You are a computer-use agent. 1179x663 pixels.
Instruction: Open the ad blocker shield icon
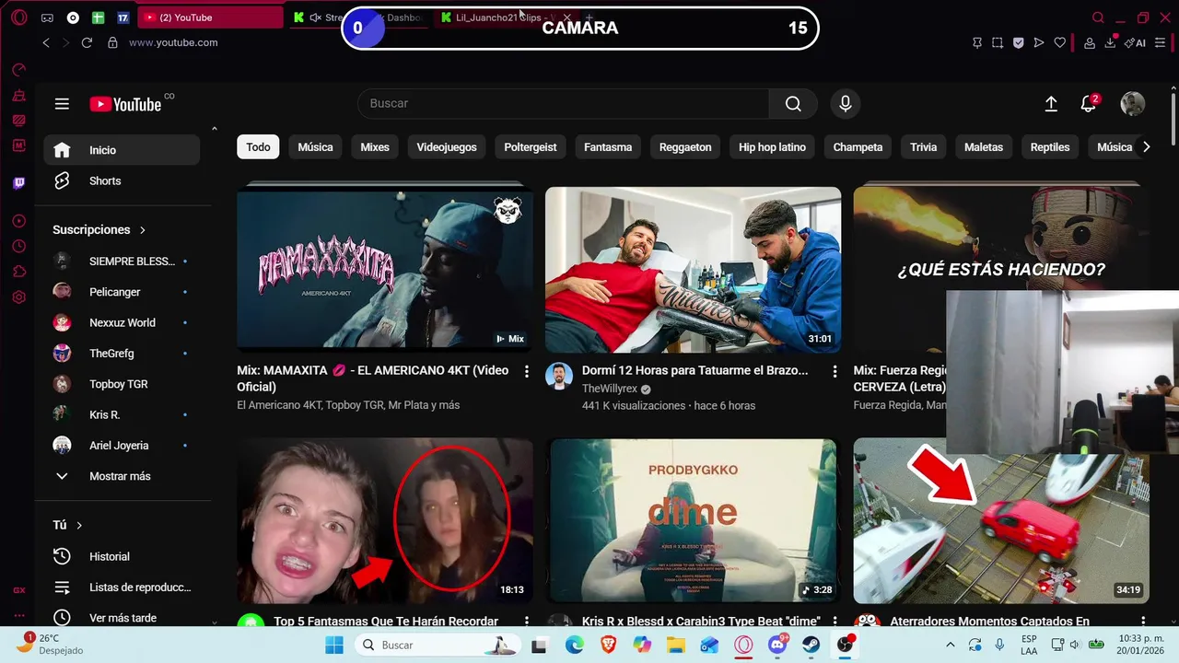click(1018, 42)
